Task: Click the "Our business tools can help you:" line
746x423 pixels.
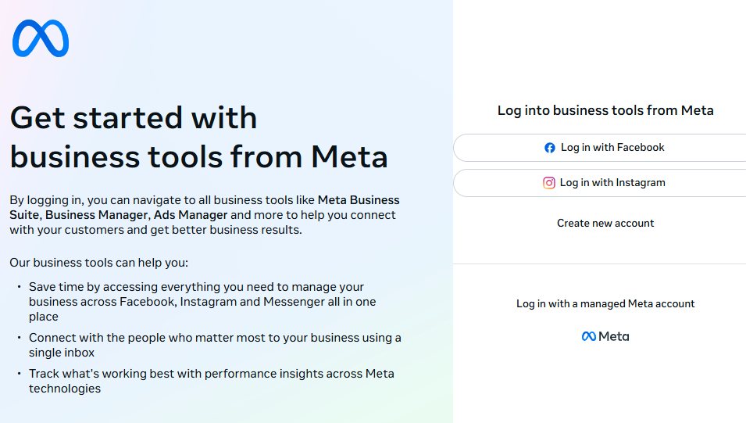Action: click(x=99, y=262)
